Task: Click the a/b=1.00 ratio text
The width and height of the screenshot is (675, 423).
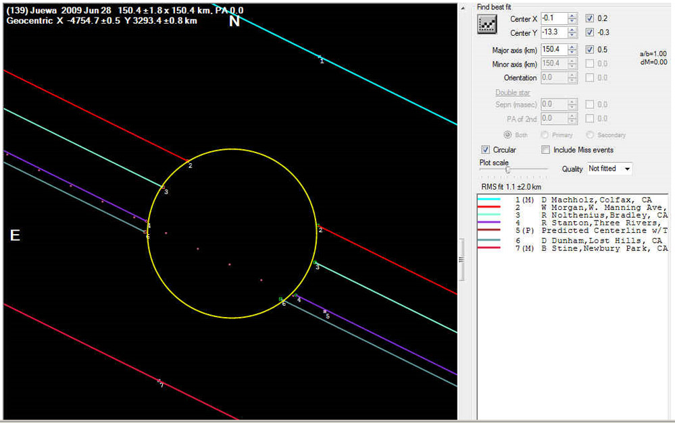Action: [x=653, y=54]
